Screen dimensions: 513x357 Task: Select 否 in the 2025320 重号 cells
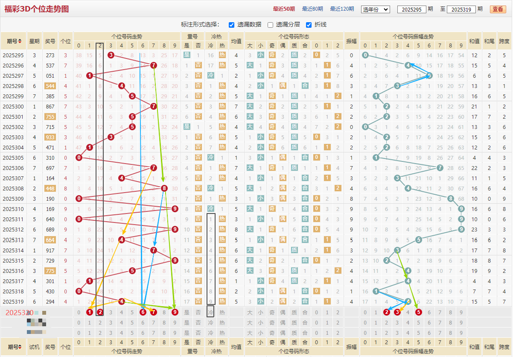pyautogui.click(x=198, y=312)
